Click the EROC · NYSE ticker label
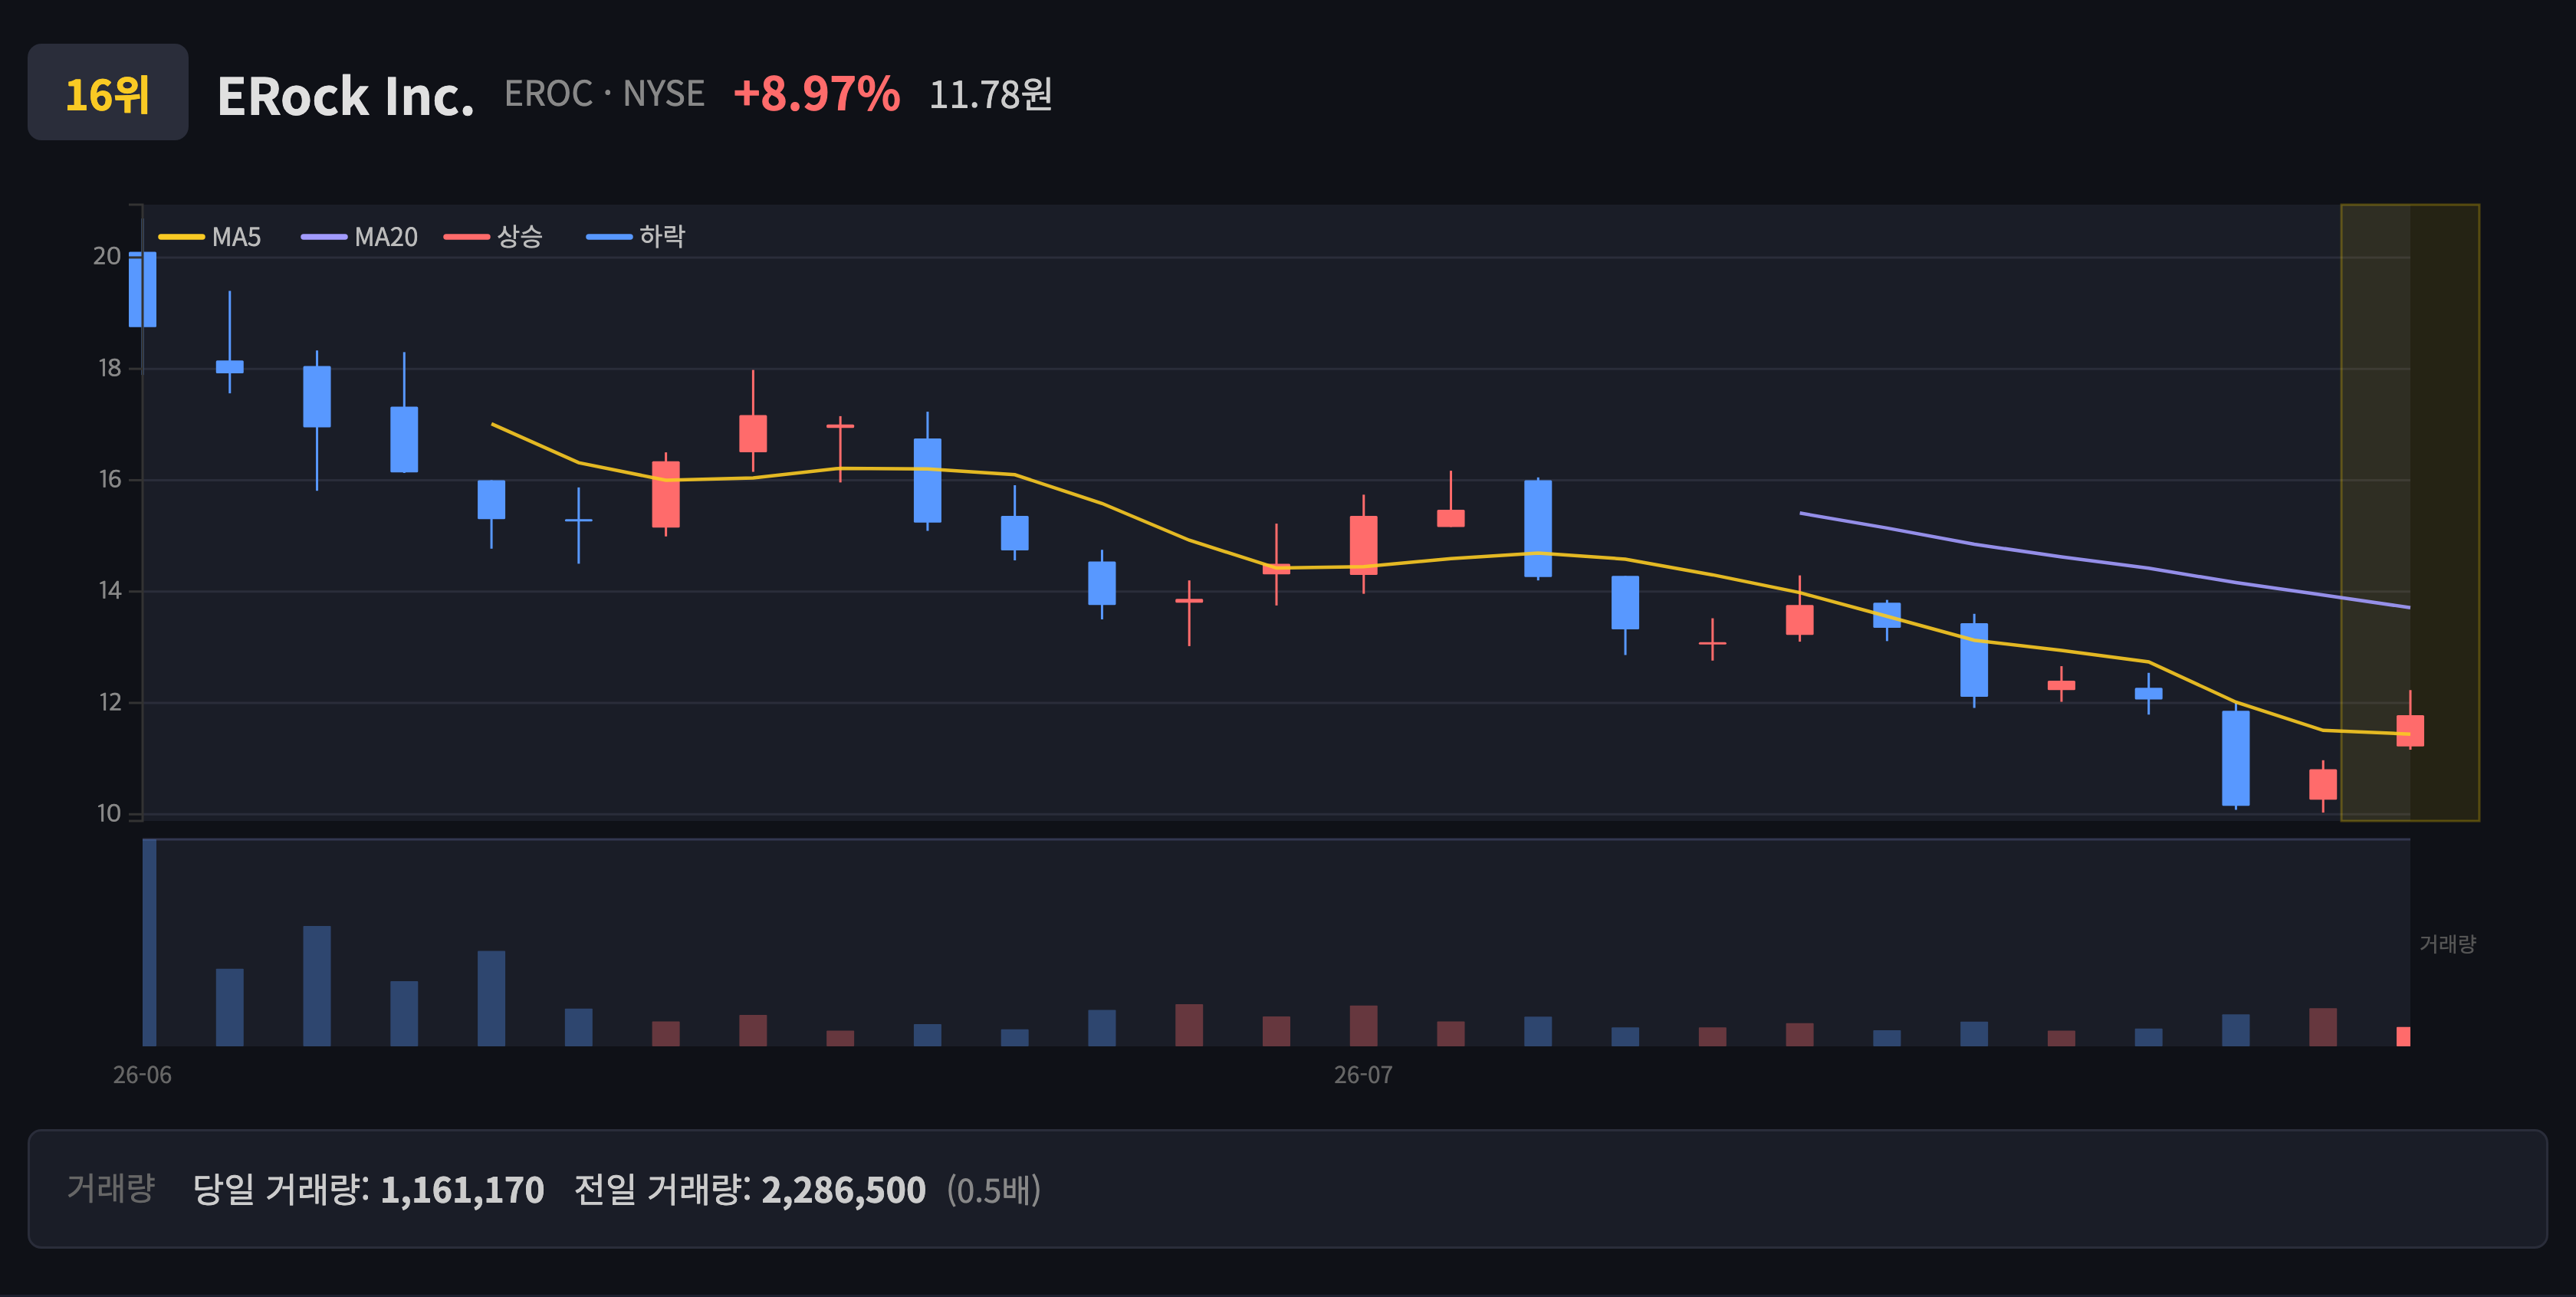The height and width of the screenshot is (1297, 2576). coord(604,94)
